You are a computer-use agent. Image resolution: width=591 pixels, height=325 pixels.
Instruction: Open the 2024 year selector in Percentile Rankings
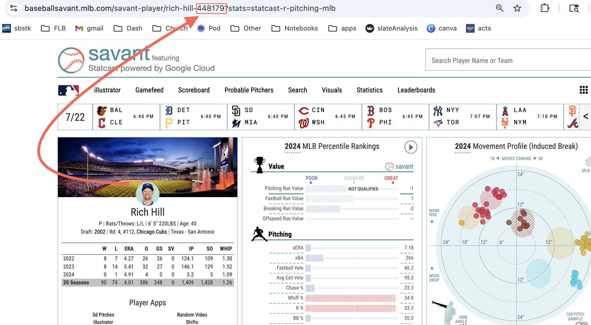click(293, 146)
